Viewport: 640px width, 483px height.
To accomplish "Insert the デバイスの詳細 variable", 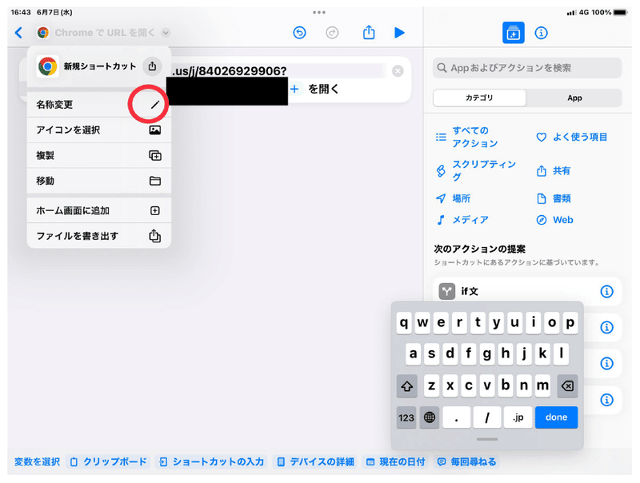I will (315, 461).
